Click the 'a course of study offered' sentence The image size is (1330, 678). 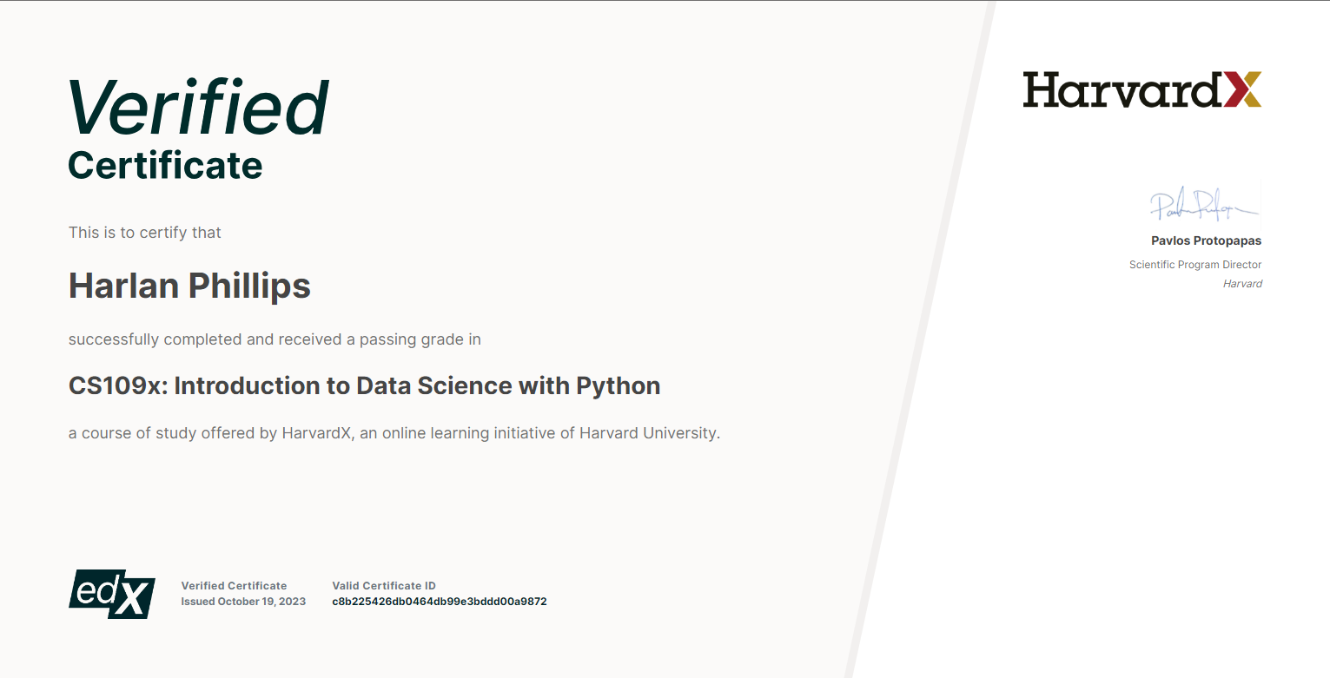pos(394,432)
